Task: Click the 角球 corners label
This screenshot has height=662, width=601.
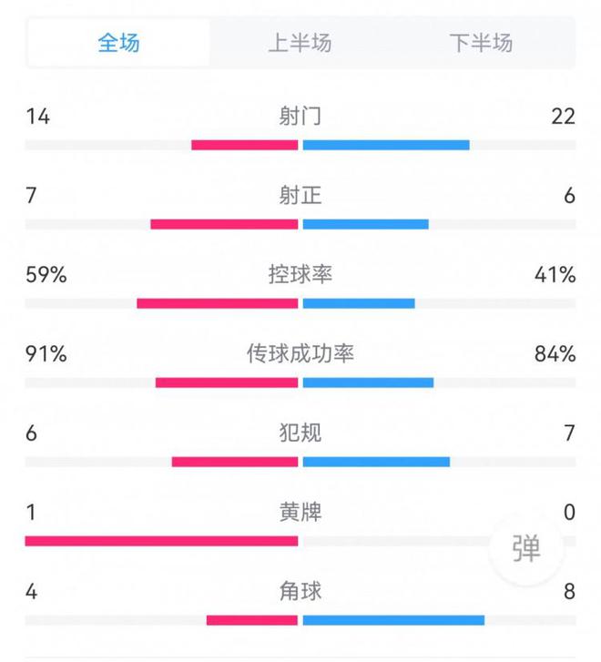Action: (x=300, y=592)
